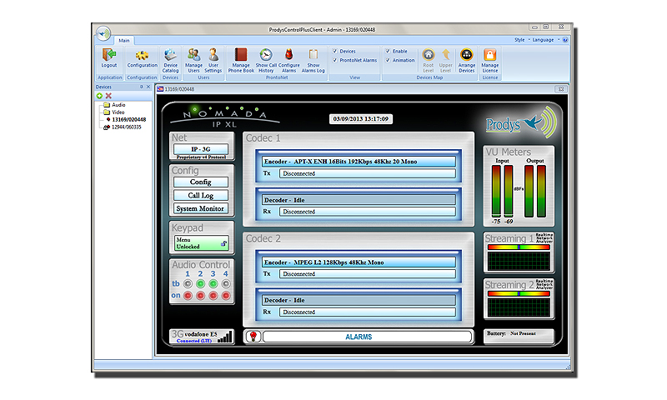Open Manage License
The image size is (667, 400).
[490, 57]
